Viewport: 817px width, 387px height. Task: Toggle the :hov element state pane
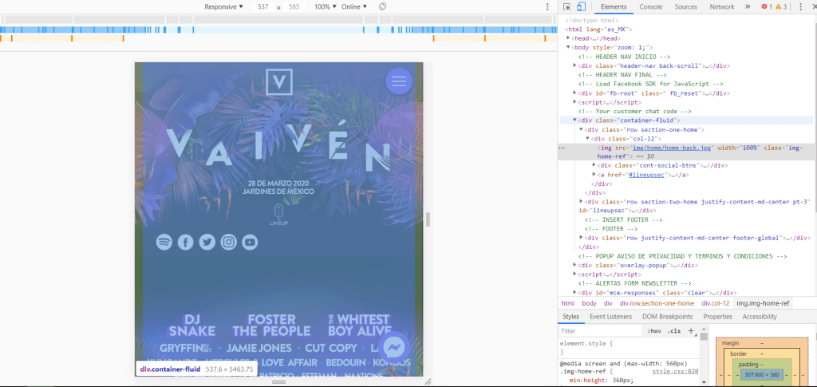coord(654,330)
